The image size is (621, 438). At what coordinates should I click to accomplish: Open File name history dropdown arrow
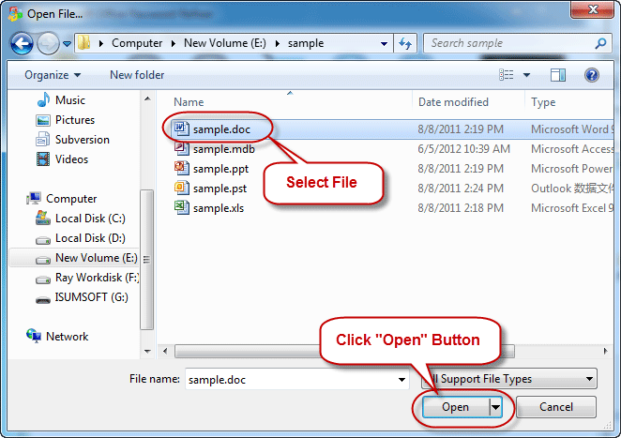pyautogui.click(x=402, y=380)
